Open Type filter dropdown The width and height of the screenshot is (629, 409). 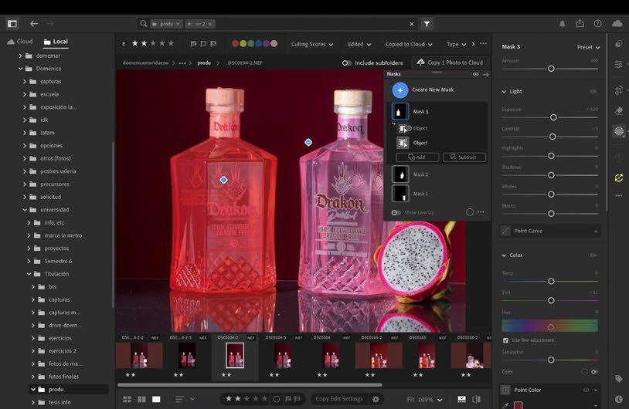(456, 44)
